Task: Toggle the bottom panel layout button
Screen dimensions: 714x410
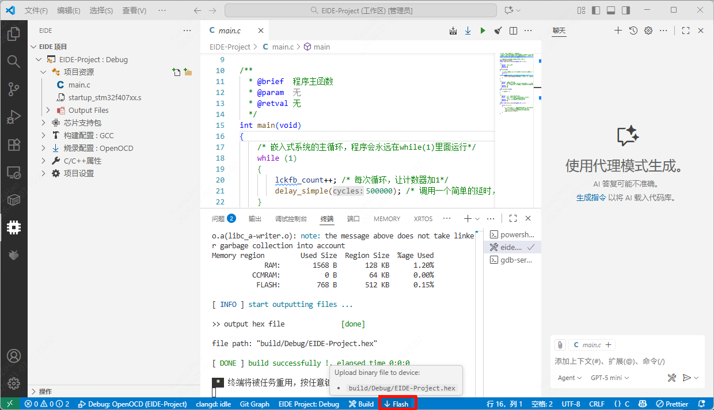Action: [x=610, y=10]
